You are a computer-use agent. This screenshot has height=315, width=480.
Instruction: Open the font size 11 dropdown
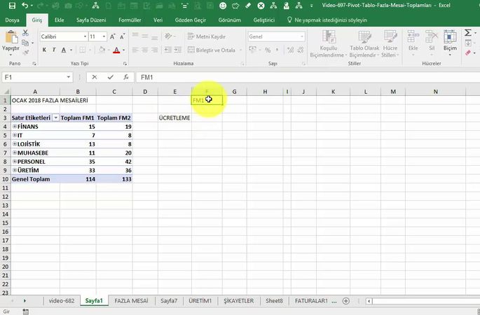point(104,36)
